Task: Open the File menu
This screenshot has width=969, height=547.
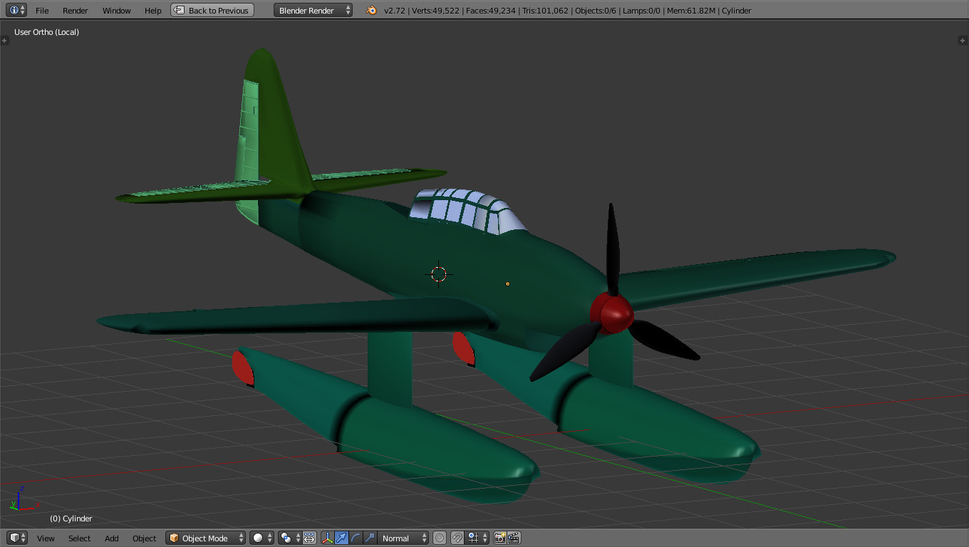Action: click(x=42, y=10)
